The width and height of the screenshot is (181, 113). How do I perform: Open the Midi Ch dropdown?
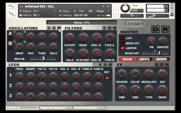pos(54,15)
